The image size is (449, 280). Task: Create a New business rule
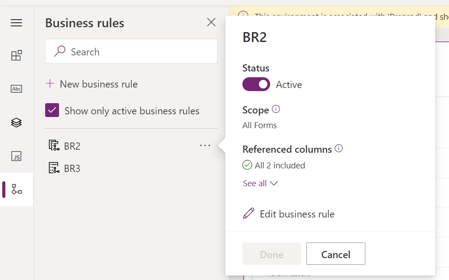click(91, 84)
